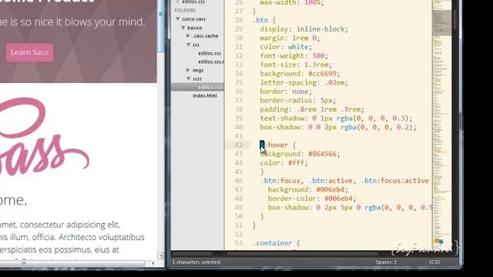Image resolution: width=493 pixels, height=277 pixels.
Task: Click 'border-color: #006eb4;' on line 48
Action: [x=312, y=199]
